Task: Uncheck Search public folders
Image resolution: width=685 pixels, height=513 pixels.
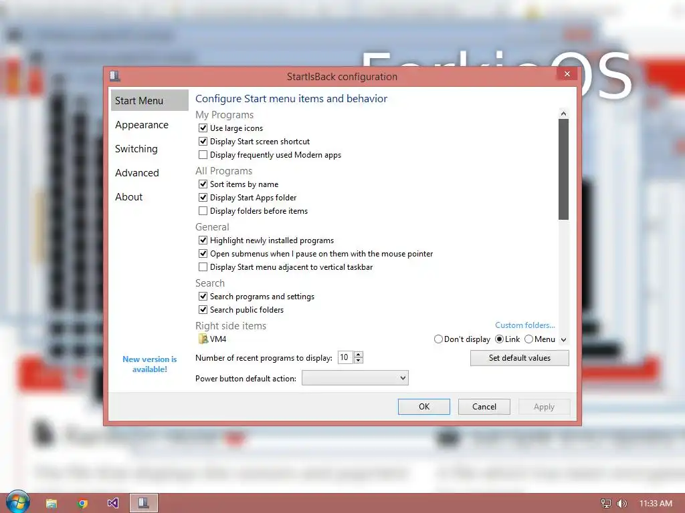Action: pos(203,310)
